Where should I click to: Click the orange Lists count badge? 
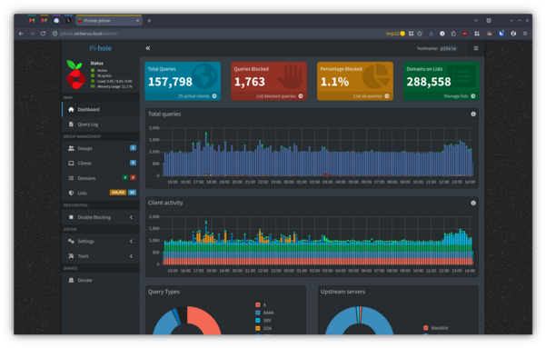(x=118, y=193)
